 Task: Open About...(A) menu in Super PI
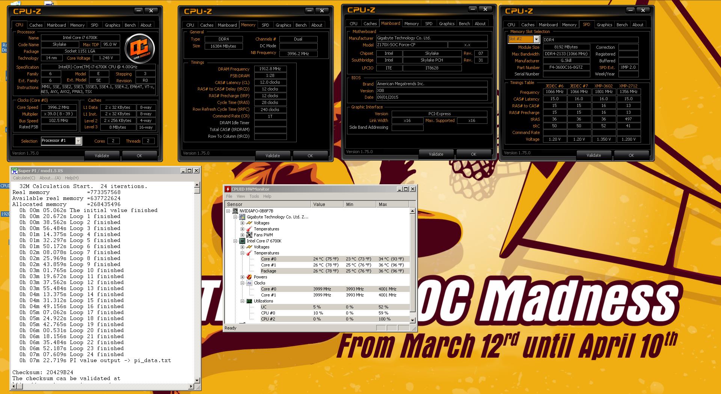(x=50, y=178)
